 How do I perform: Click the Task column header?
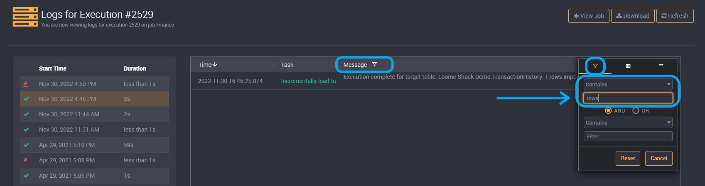287,65
